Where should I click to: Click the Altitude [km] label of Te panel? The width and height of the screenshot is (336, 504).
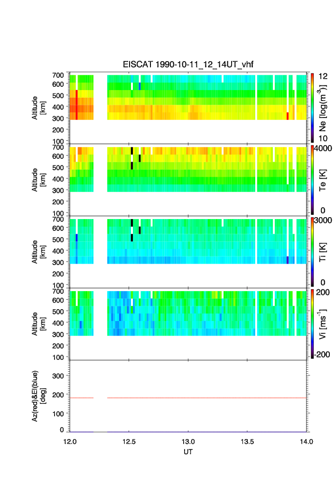38,180
